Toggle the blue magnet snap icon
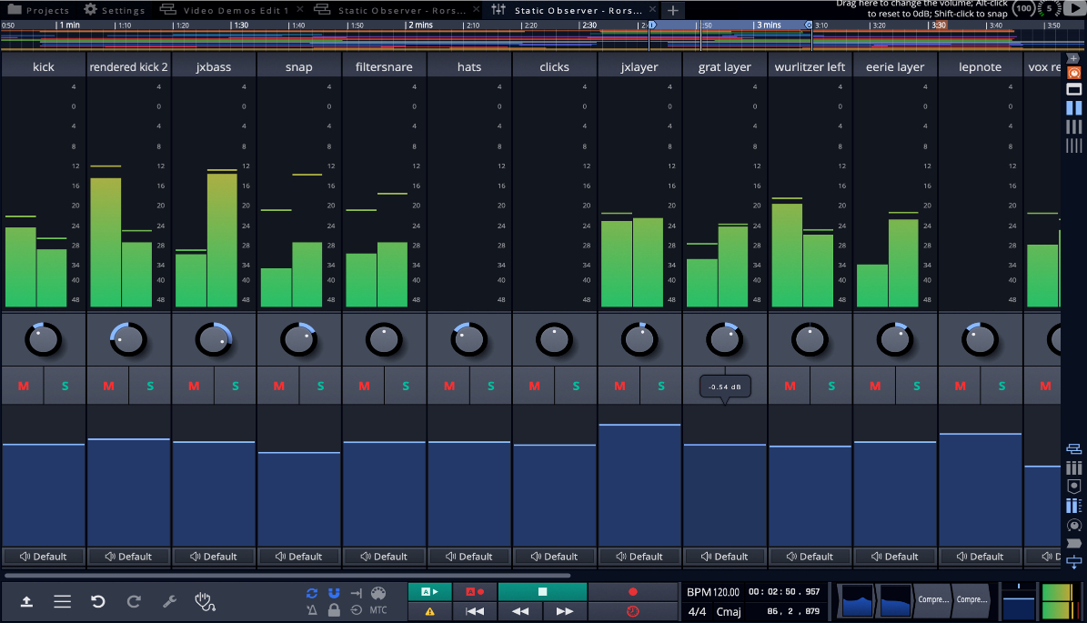This screenshot has width=1087, height=623. [334, 593]
